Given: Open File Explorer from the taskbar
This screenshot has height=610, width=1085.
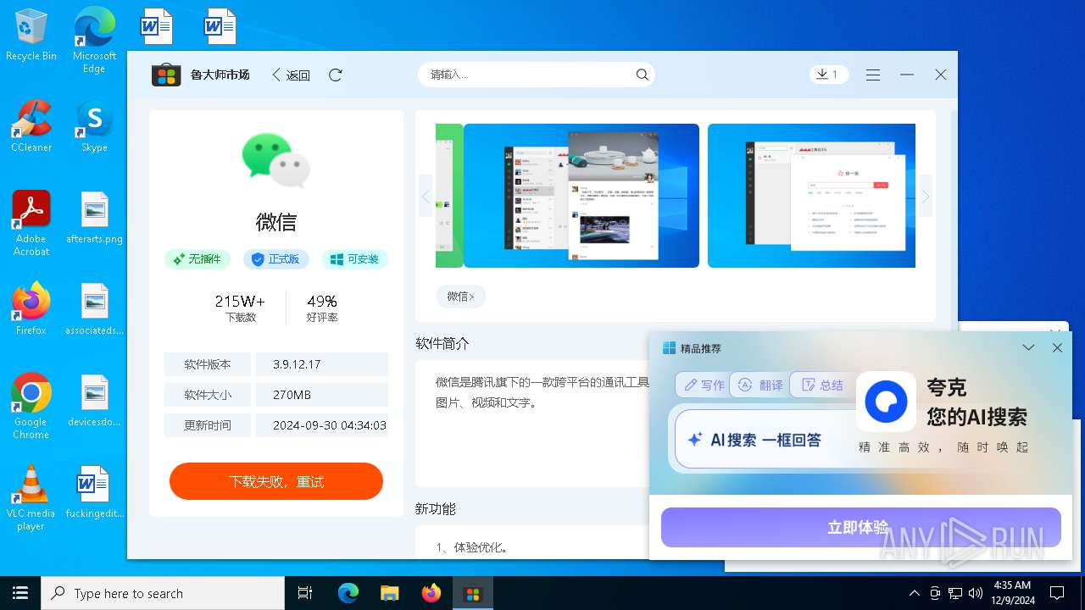Looking at the screenshot, I should 390,593.
